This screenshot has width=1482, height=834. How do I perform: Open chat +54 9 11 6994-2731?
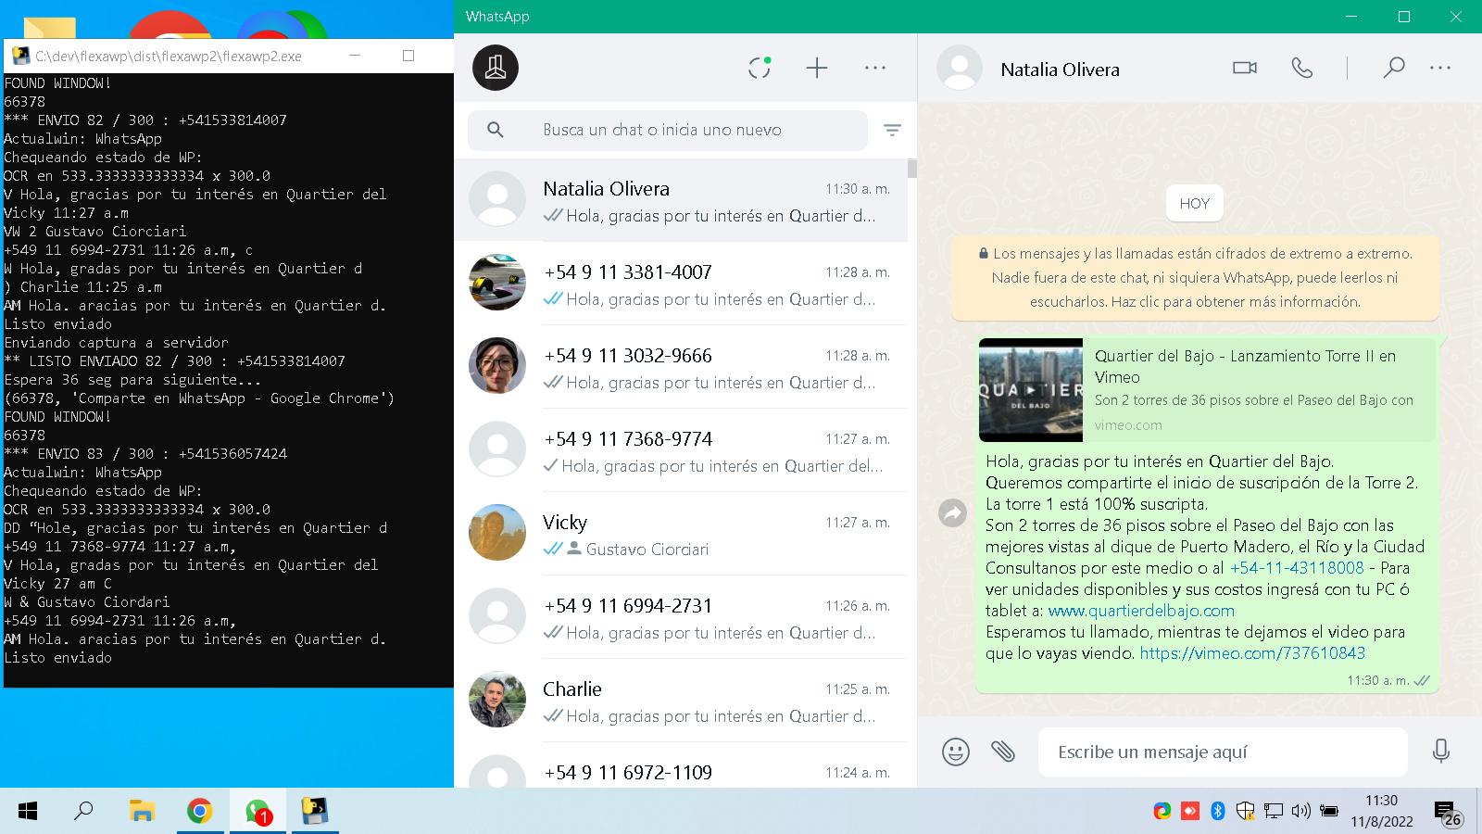681,617
